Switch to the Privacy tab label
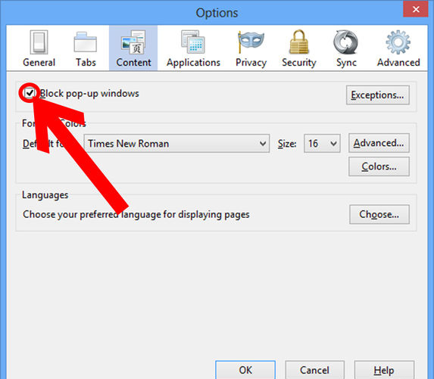434x379 pixels. click(251, 63)
